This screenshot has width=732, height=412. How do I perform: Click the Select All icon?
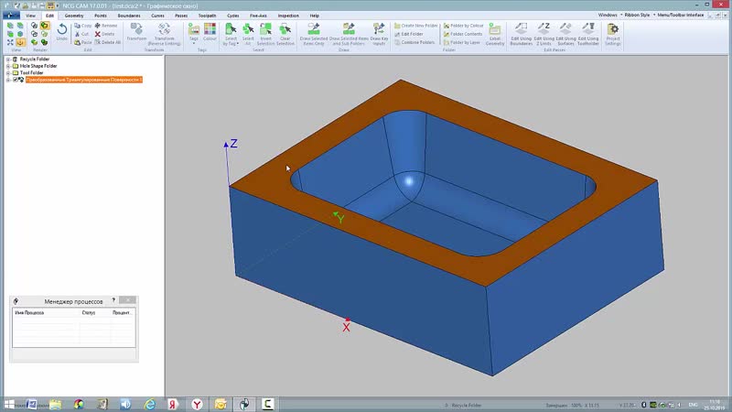(x=249, y=33)
